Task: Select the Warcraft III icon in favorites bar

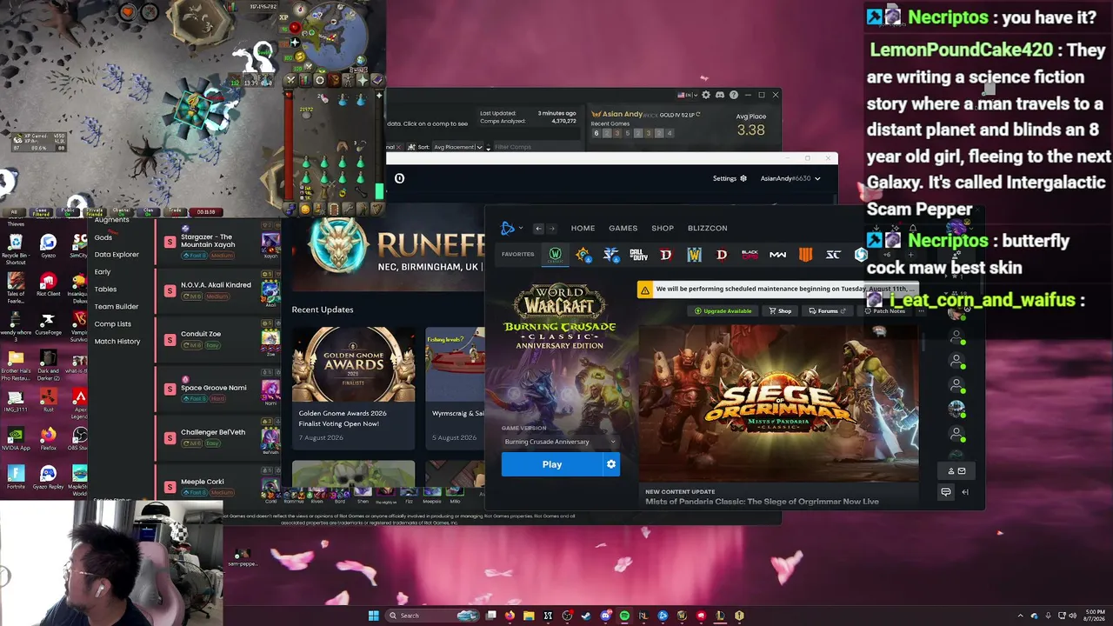Action: pyautogui.click(x=694, y=255)
